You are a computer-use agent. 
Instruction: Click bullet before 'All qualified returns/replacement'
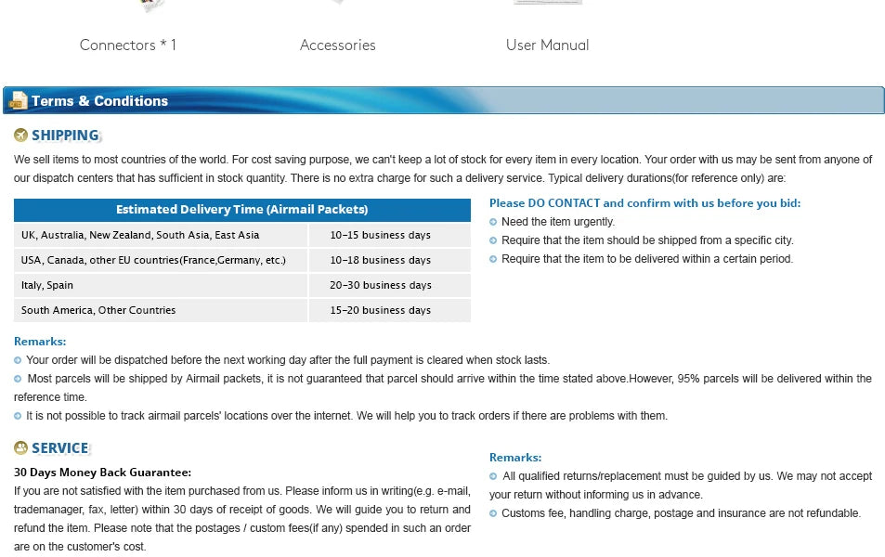[x=493, y=476]
